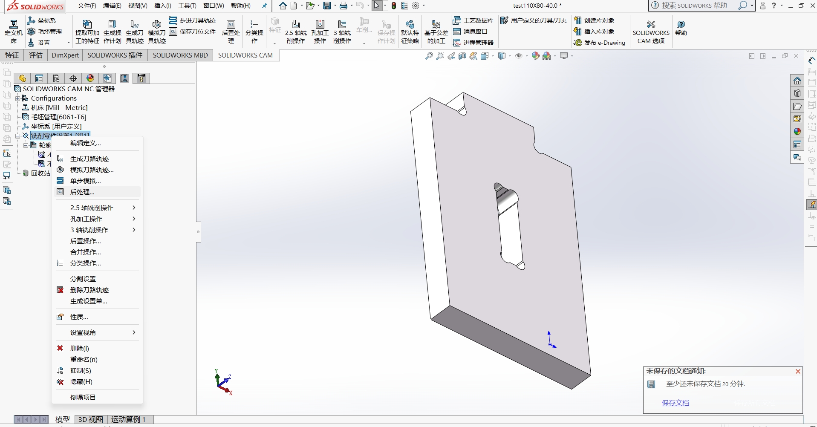Click 倒塌项目 at the bottom of the context menu
The image size is (817, 427).
[x=83, y=398]
